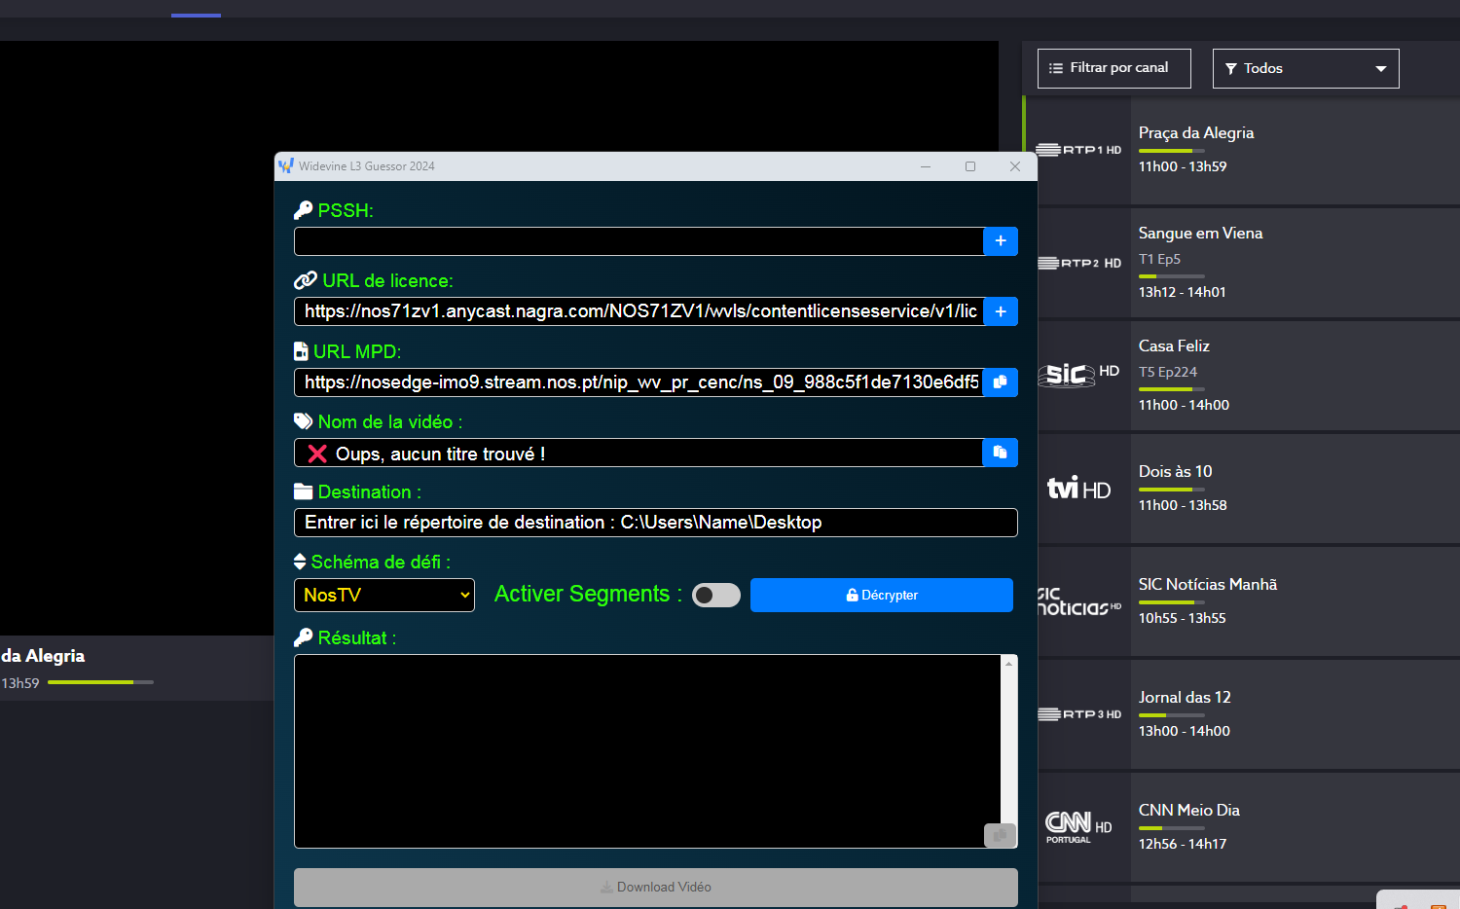1460x909 pixels.
Task: Click into the Destination directory field
Action: tap(656, 523)
